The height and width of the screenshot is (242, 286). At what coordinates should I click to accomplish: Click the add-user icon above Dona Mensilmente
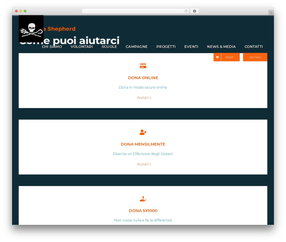pyautogui.click(x=143, y=132)
